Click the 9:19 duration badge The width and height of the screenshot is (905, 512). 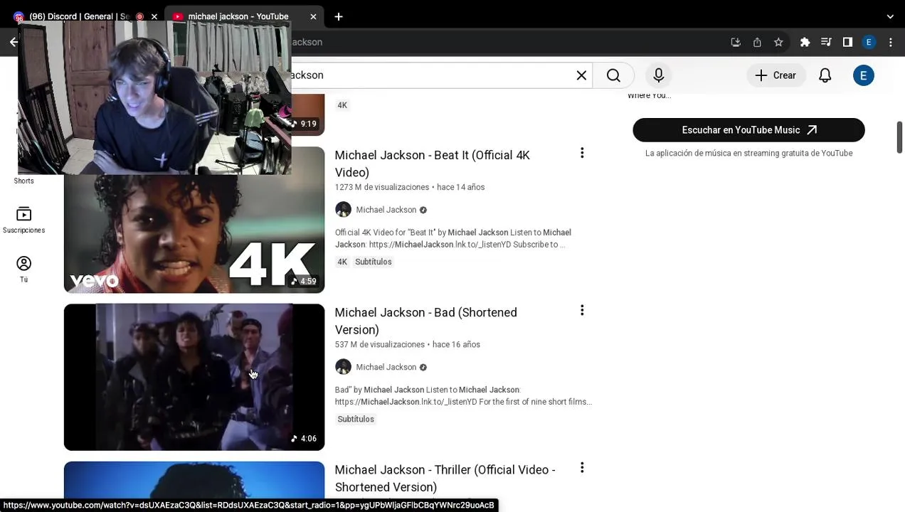click(x=304, y=124)
